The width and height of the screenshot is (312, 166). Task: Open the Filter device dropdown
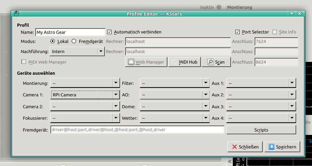coord(175,83)
